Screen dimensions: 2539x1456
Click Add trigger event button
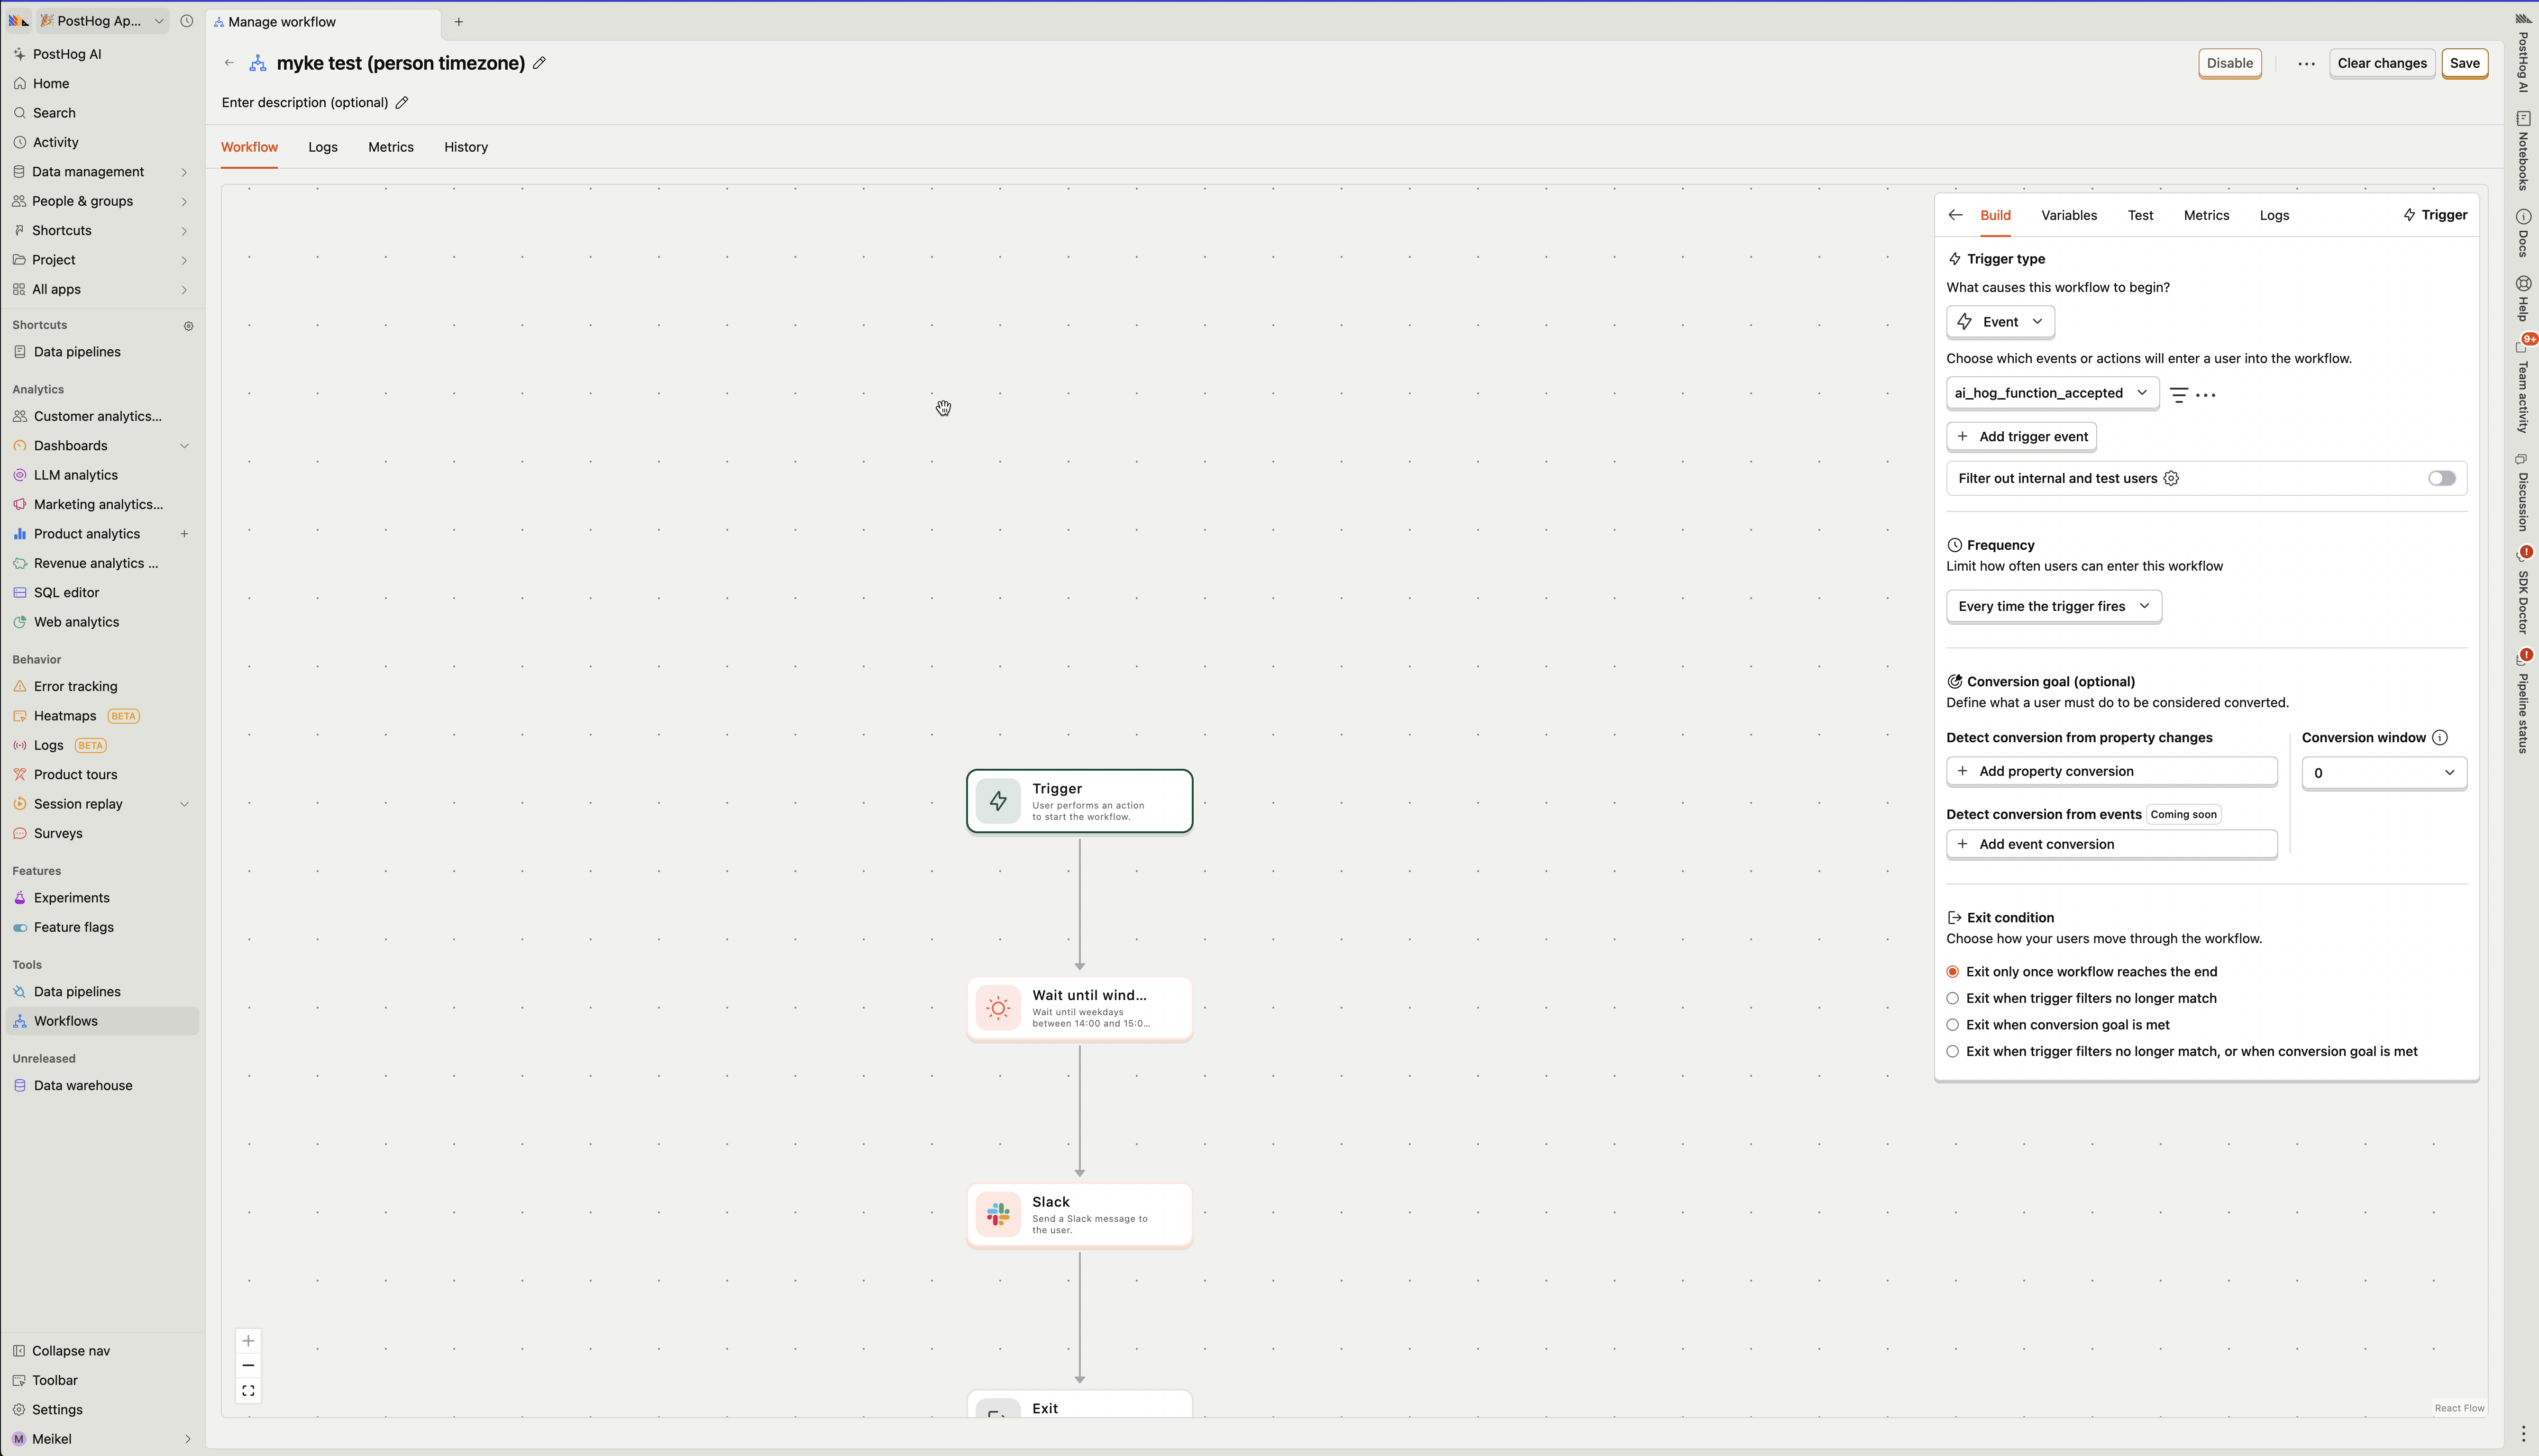(x=2021, y=437)
